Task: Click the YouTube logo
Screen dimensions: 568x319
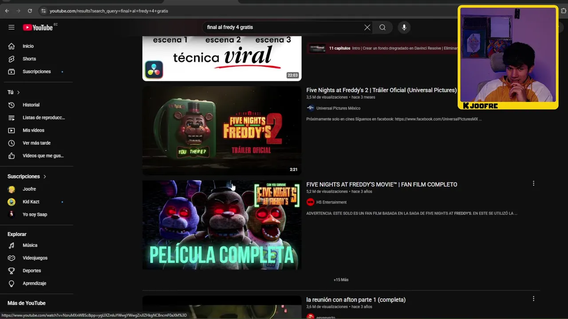Action: pos(38,27)
